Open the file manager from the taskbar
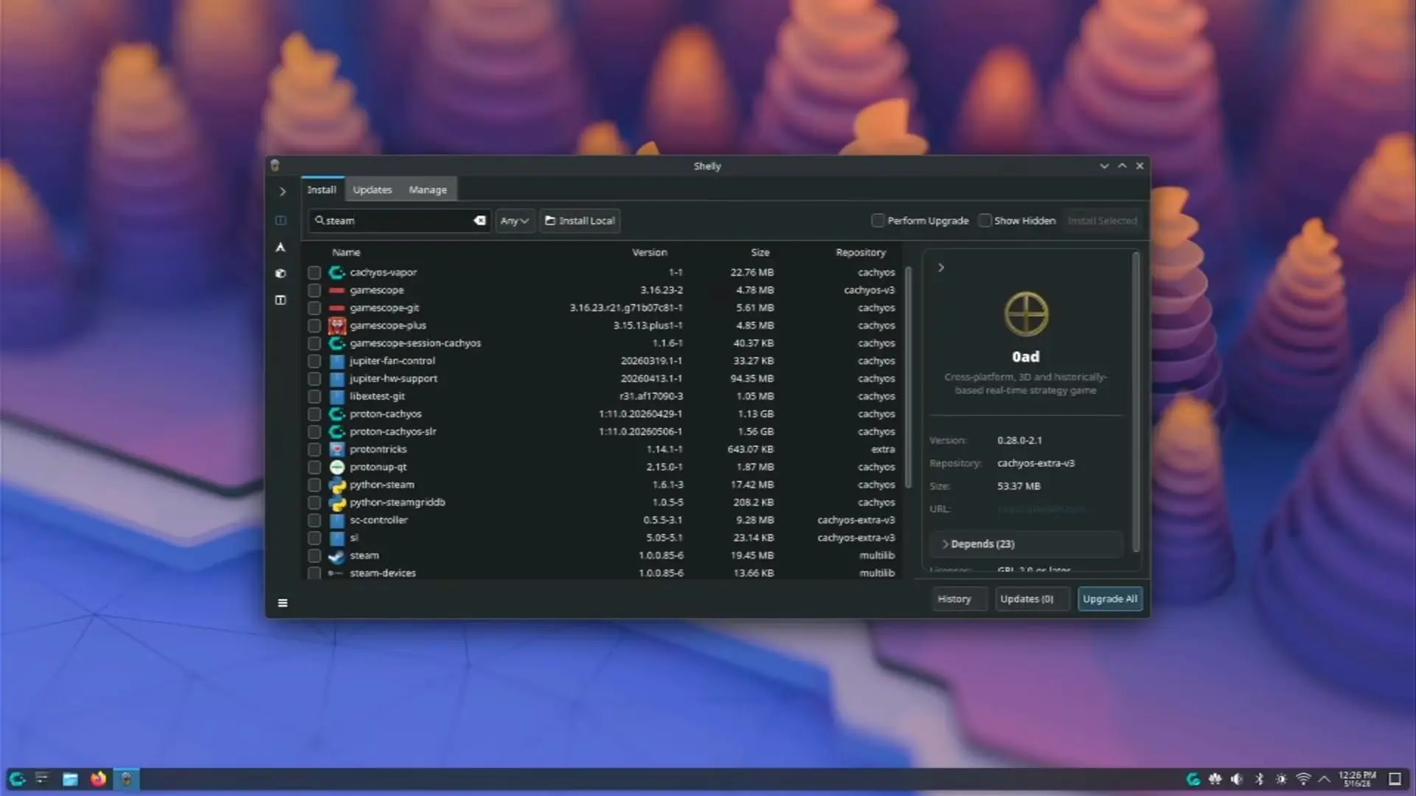The height and width of the screenshot is (796, 1416). click(x=70, y=779)
